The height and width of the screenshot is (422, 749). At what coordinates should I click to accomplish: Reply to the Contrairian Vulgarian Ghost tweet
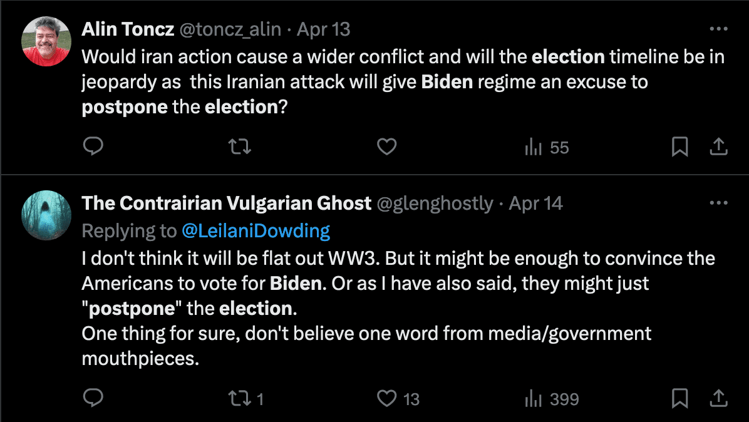93,398
